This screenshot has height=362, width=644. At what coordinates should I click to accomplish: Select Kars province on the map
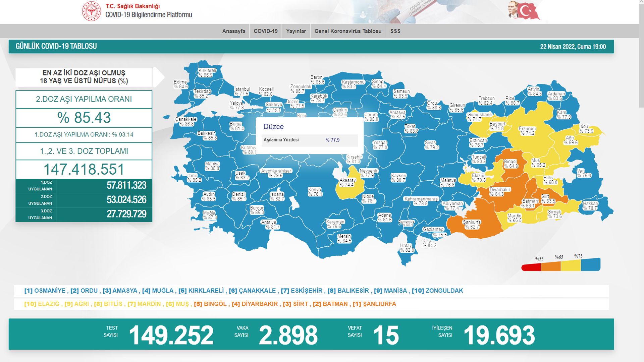(563, 115)
